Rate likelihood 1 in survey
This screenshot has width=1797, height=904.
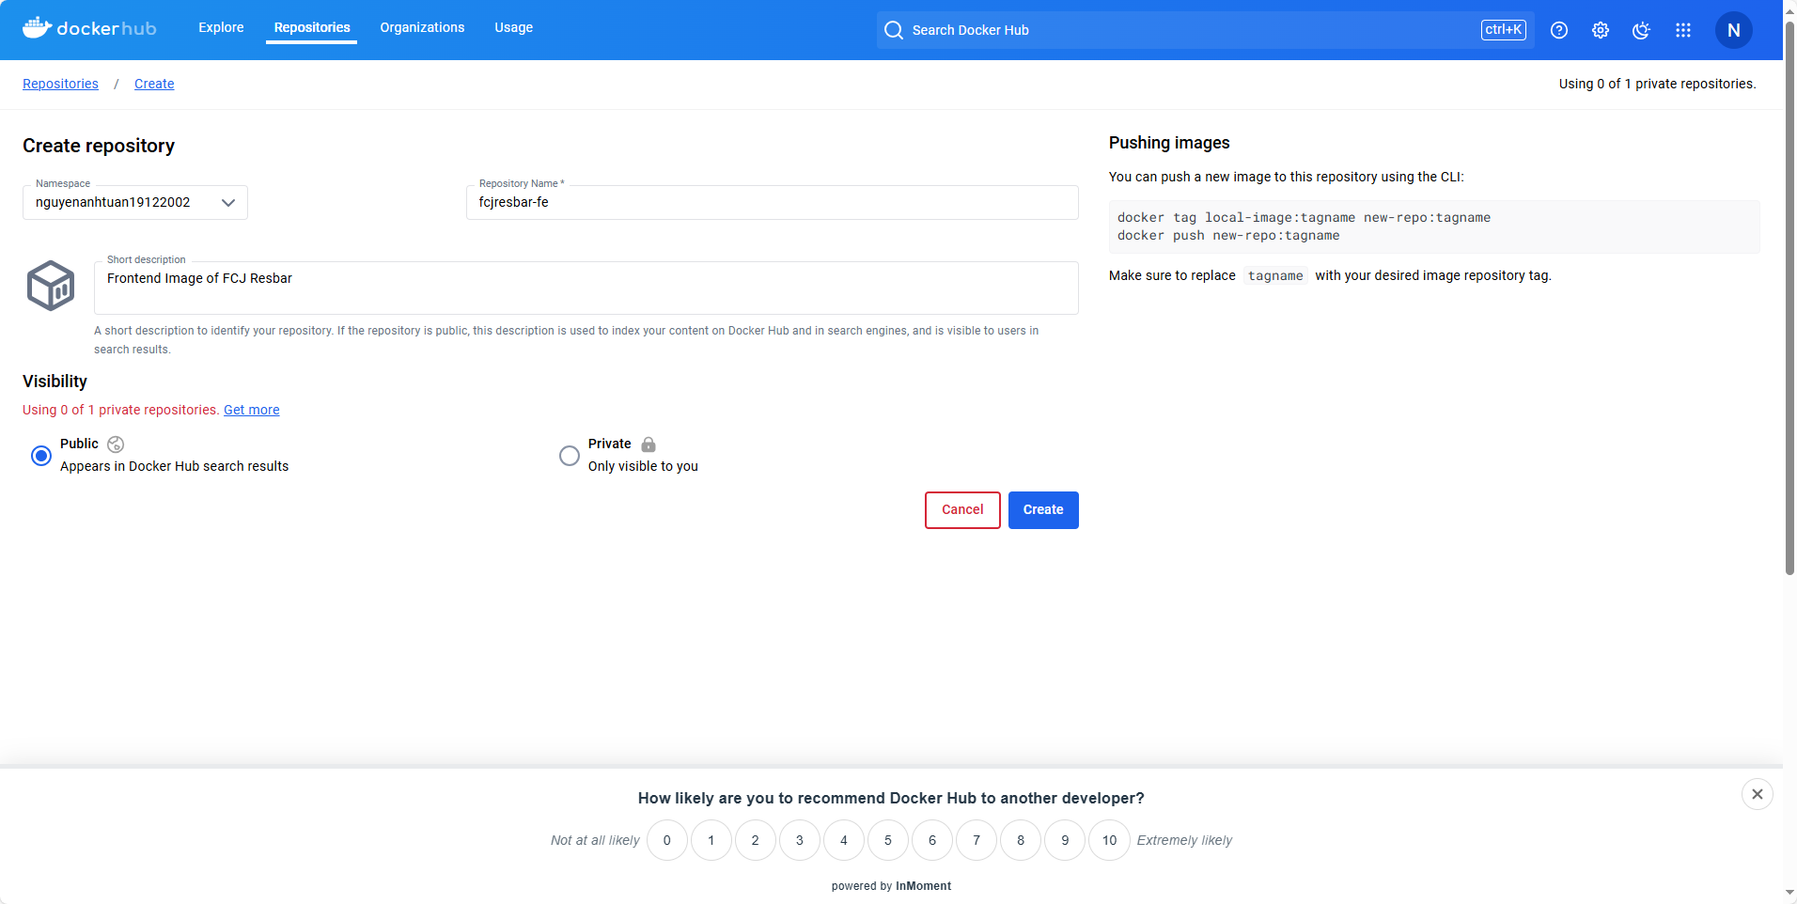[x=711, y=840]
